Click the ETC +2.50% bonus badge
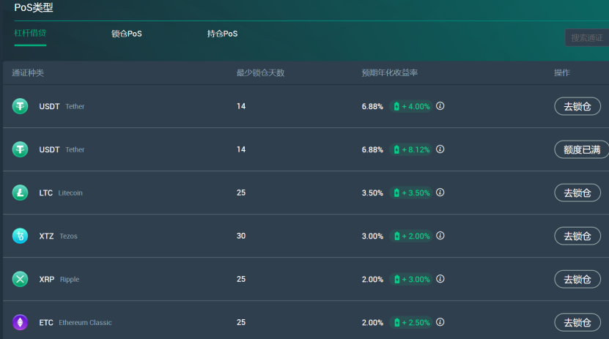The height and width of the screenshot is (339, 609). (411, 323)
